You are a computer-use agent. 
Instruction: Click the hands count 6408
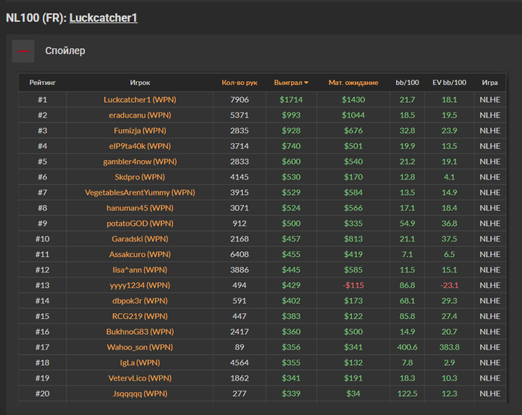239,254
